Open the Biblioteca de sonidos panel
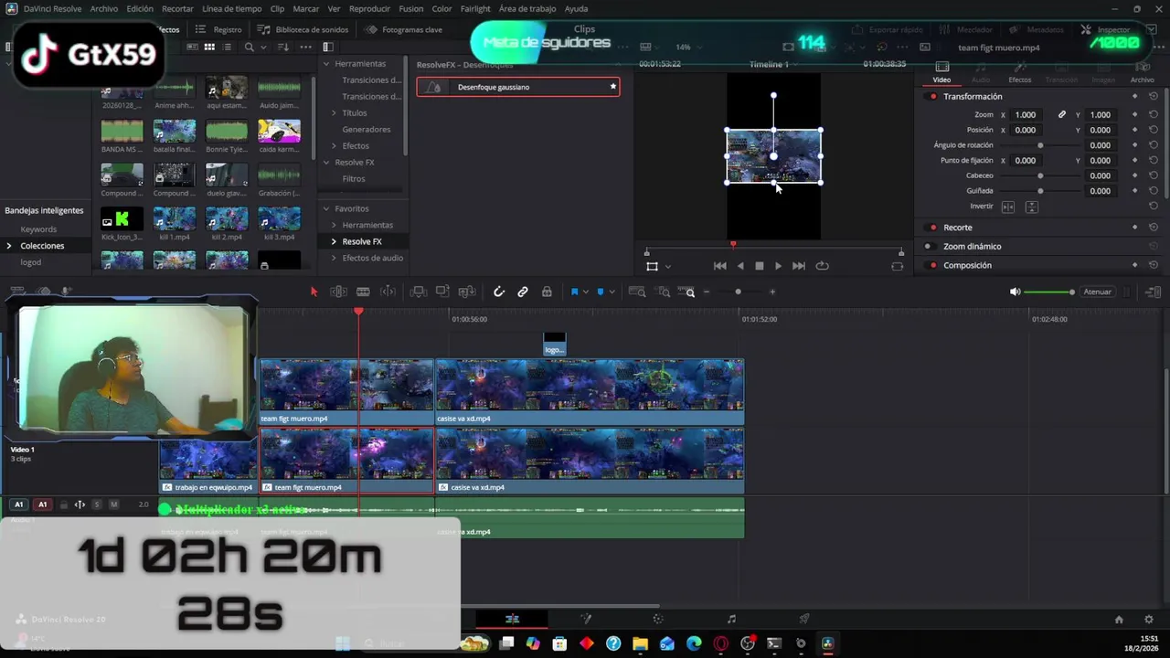This screenshot has height=658, width=1170. [x=303, y=29]
